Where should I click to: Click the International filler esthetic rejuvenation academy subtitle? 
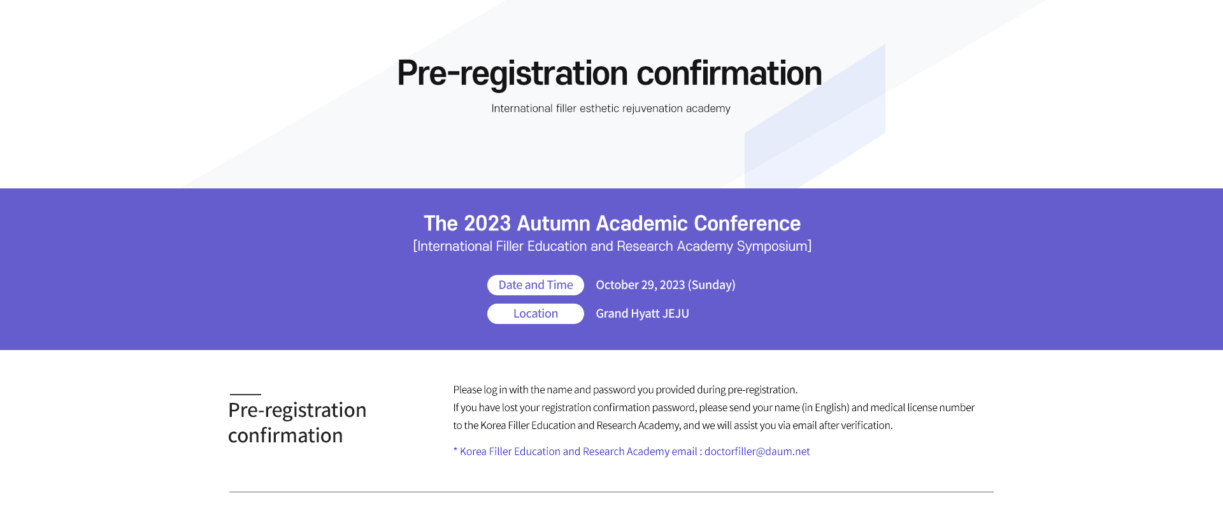(611, 109)
